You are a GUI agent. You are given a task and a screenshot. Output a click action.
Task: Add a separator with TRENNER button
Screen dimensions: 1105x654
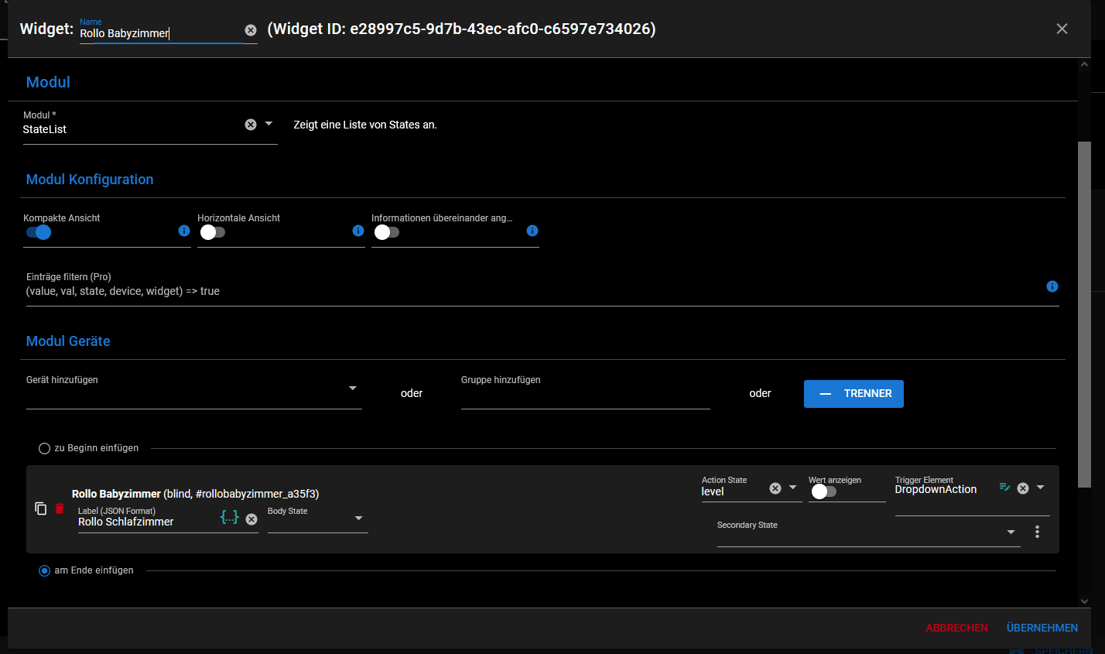[854, 393]
